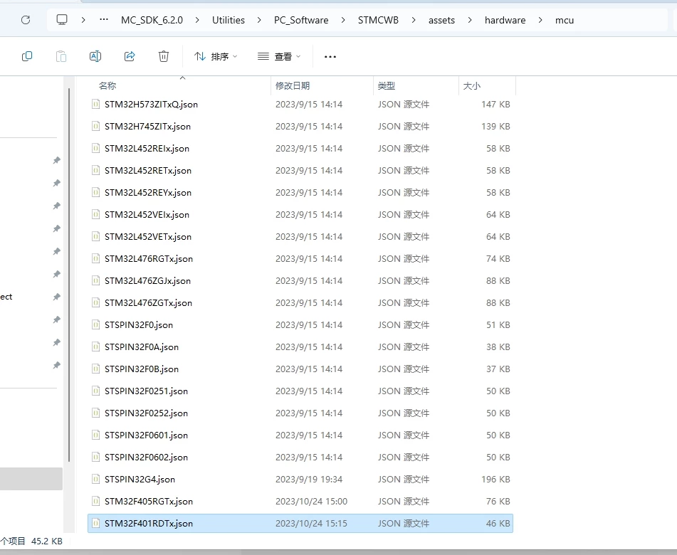The height and width of the screenshot is (555, 677).
Task: Go to Utilities breadcrumb folder
Action: (229, 21)
